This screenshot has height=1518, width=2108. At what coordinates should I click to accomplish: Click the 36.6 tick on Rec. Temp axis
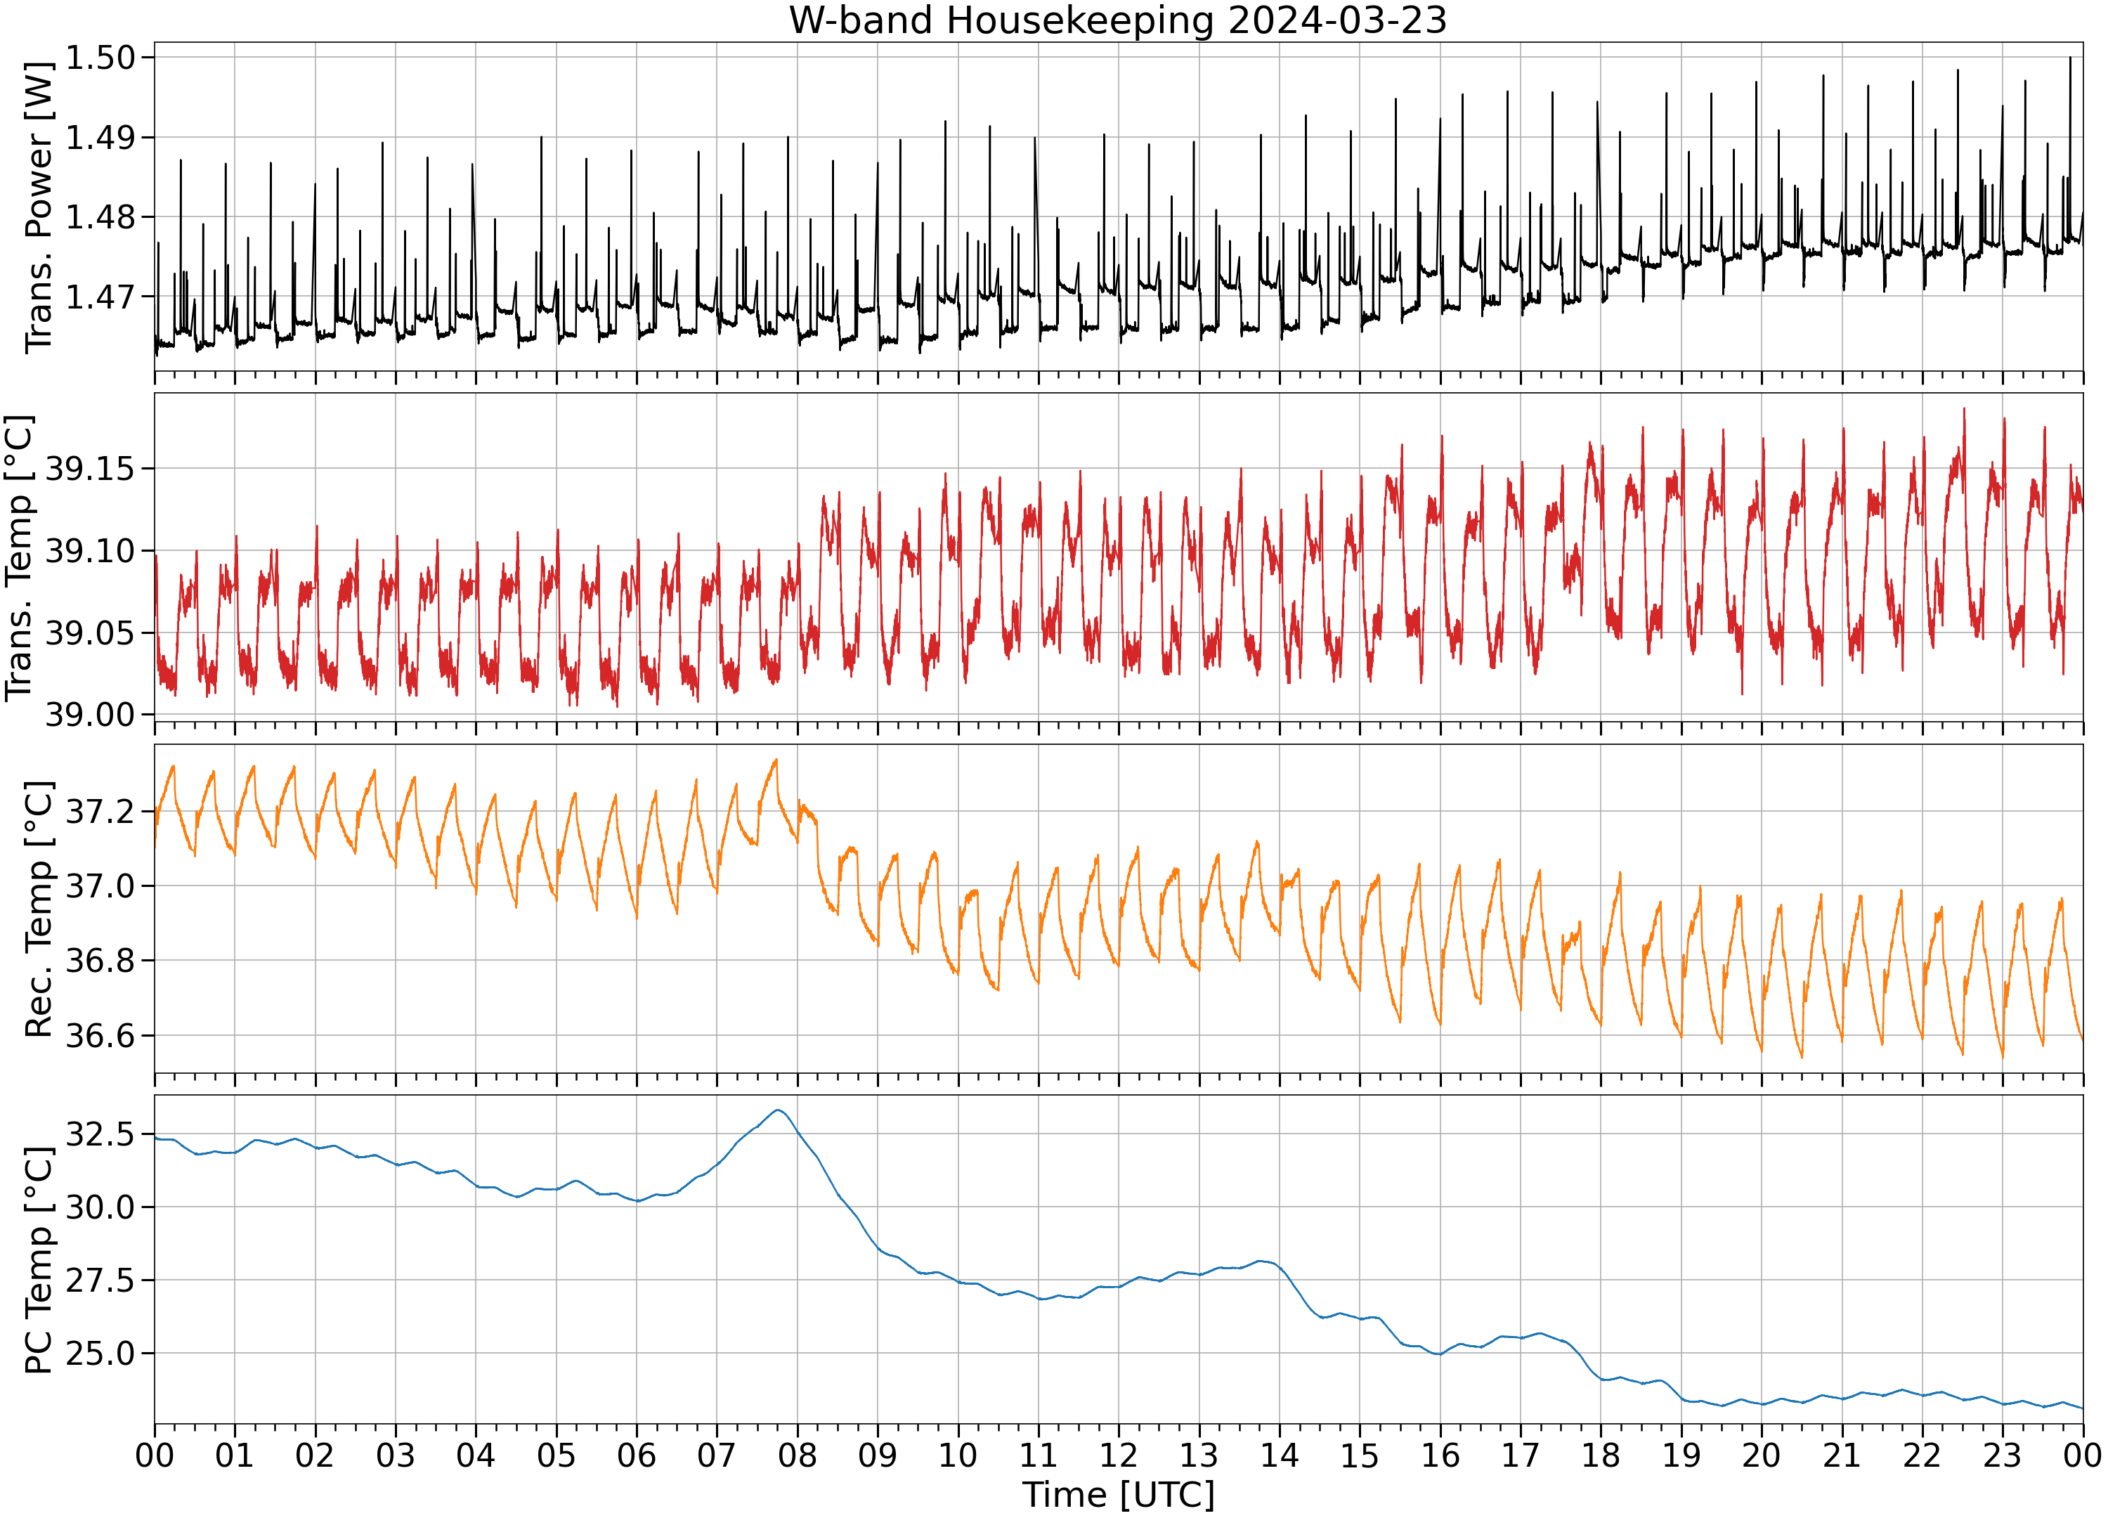[100, 1036]
